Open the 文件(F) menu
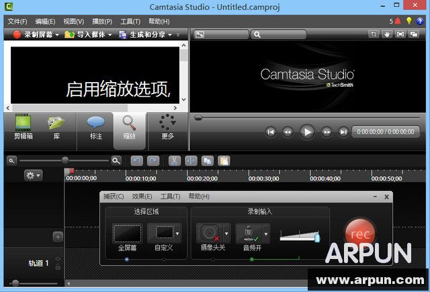Screen dimensions: 430x292 tap(17, 22)
